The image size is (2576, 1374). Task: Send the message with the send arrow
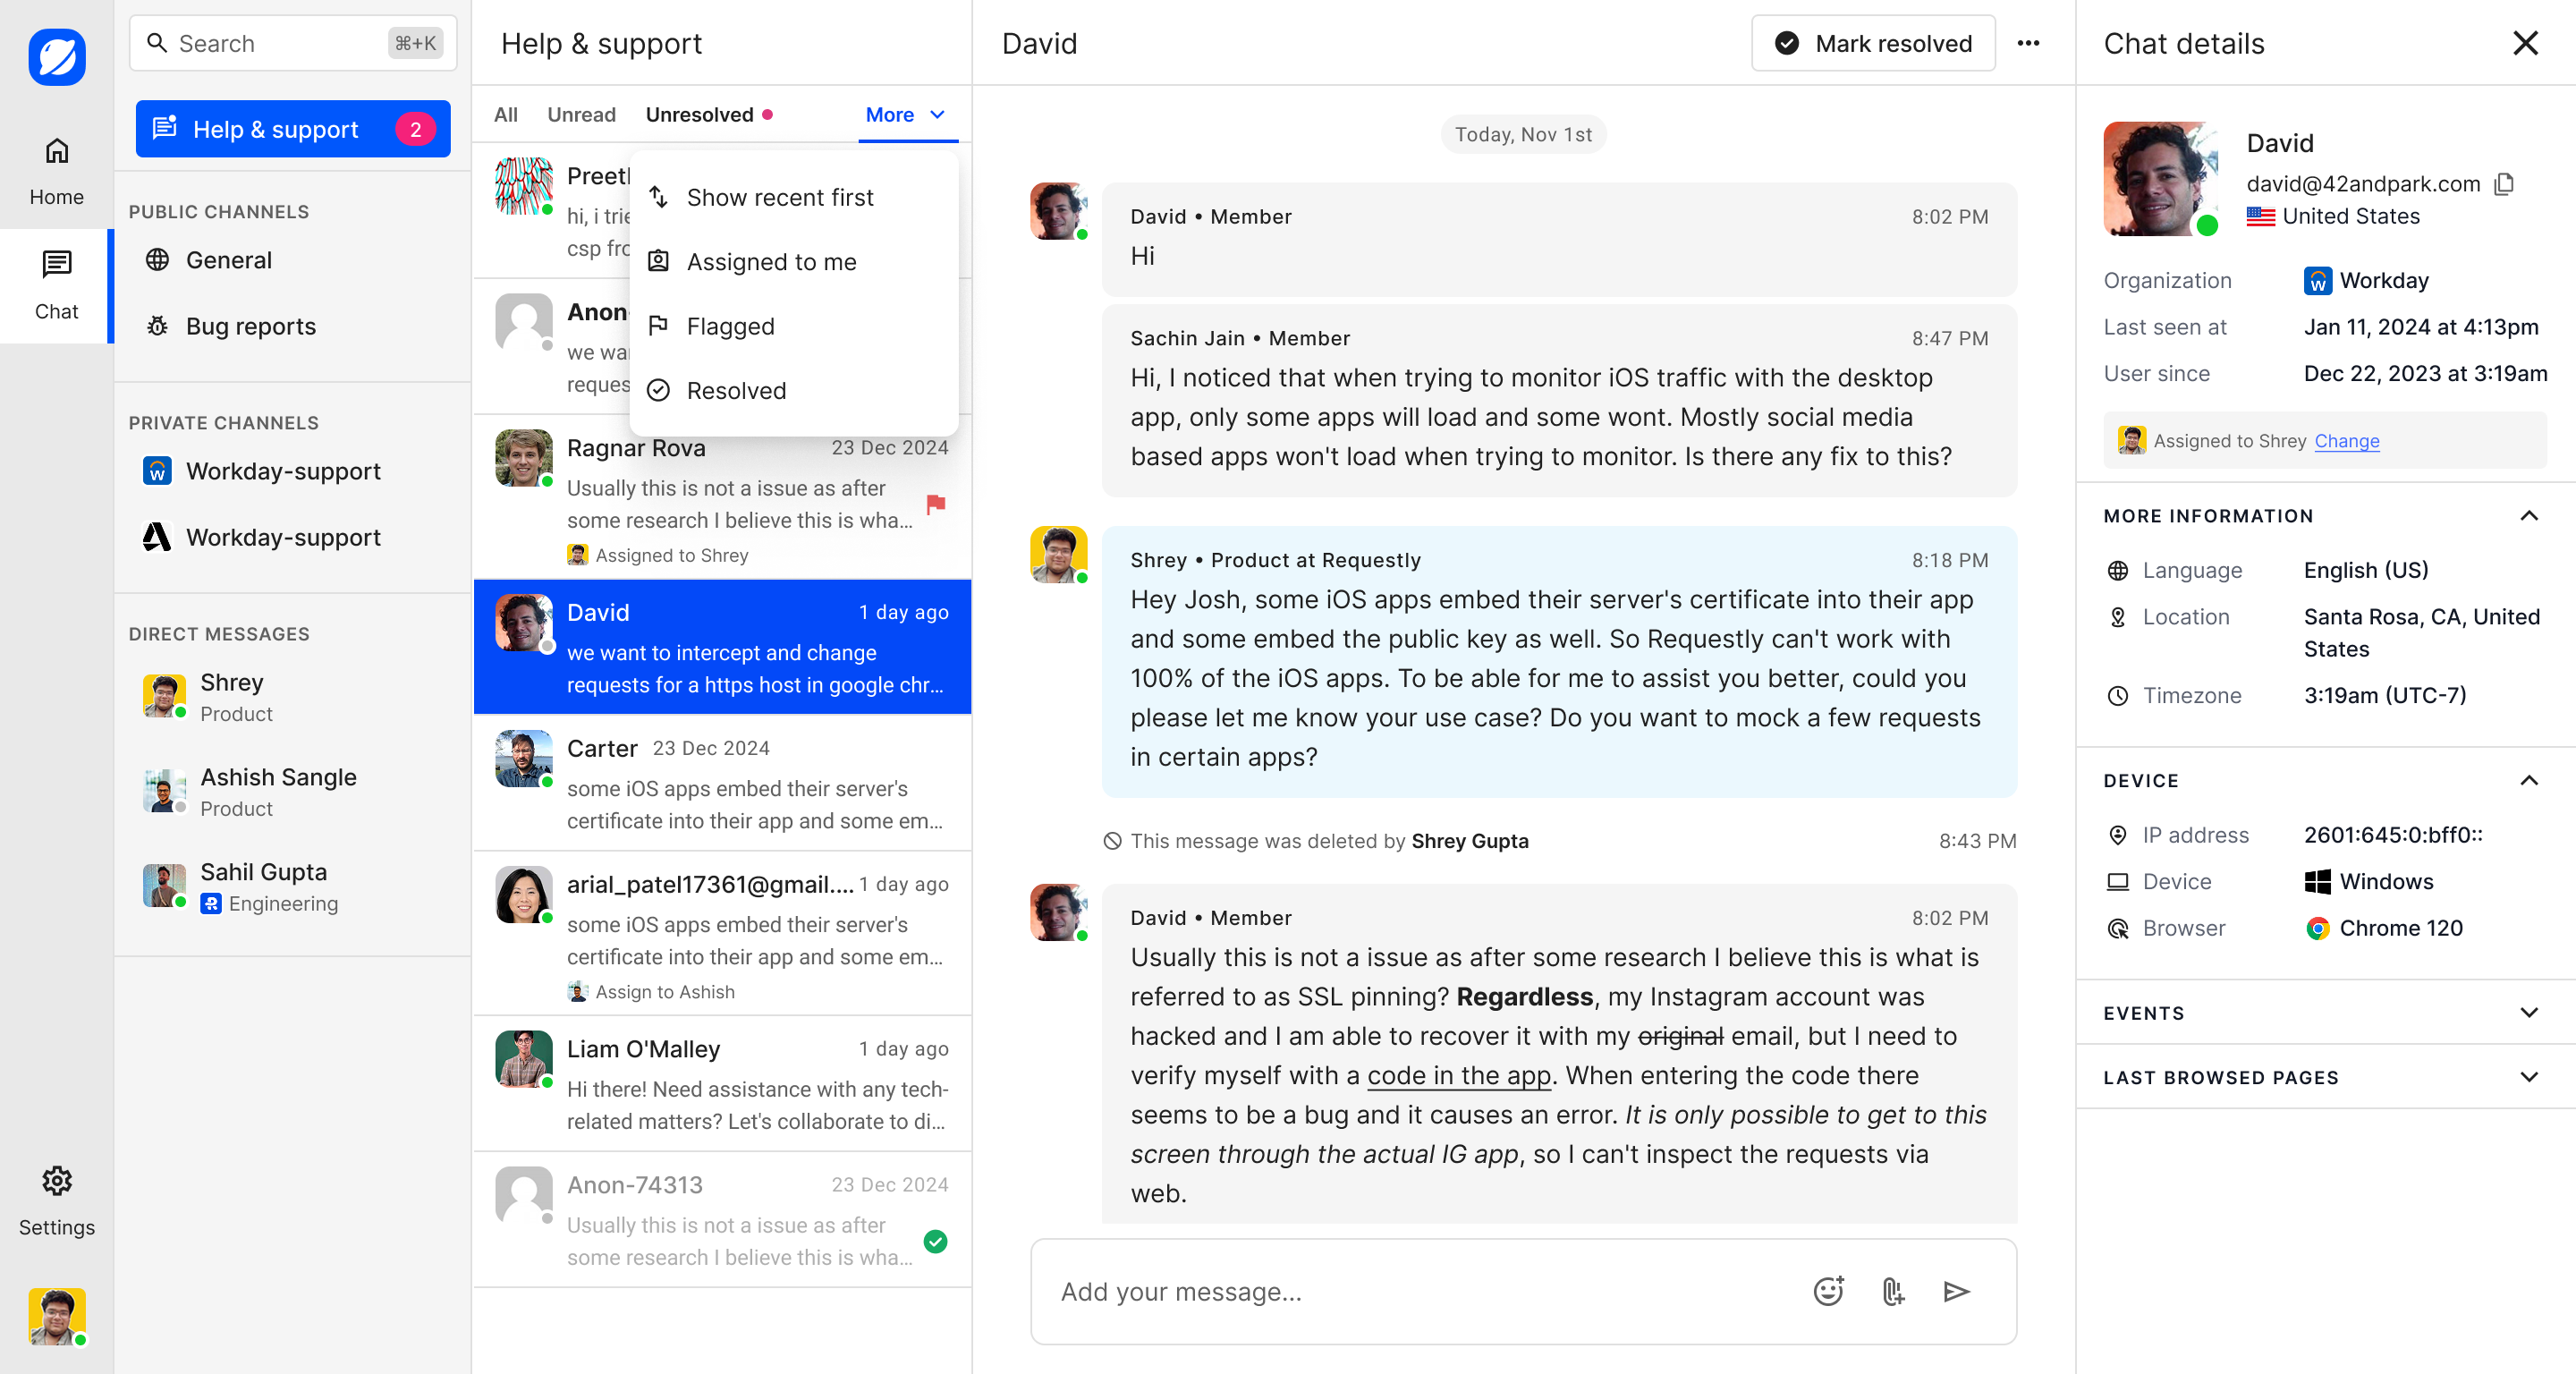(1957, 1292)
